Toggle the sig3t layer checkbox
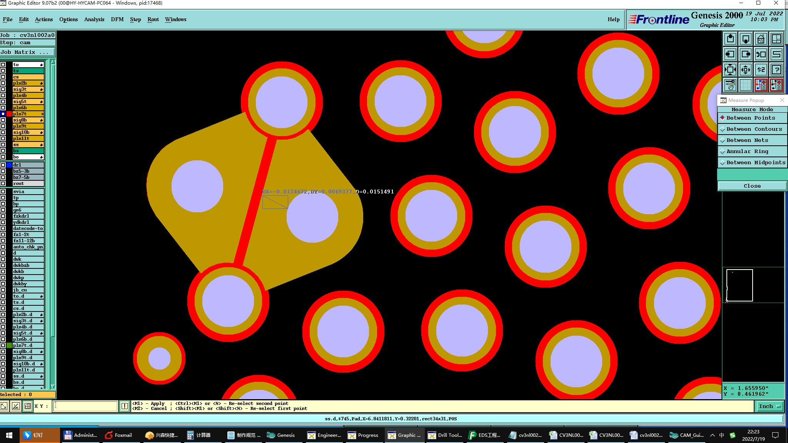The image size is (788, 443). [x=3, y=89]
